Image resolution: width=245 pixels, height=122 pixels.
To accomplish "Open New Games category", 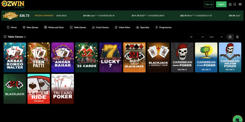I will (x=30, y=27).
